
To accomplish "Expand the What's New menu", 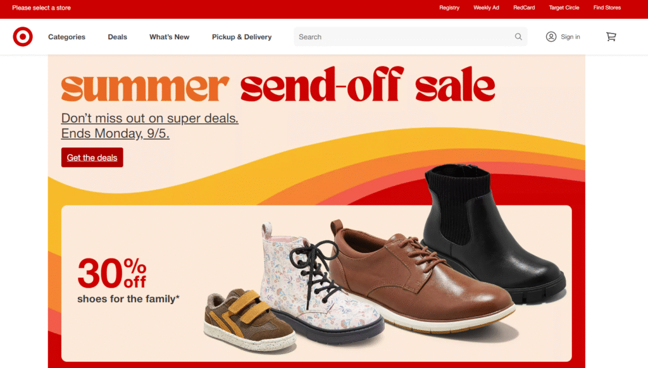I will pos(169,37).
